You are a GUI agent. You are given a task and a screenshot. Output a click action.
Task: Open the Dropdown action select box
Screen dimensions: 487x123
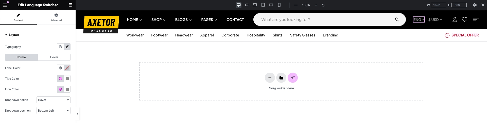[53, 100]
